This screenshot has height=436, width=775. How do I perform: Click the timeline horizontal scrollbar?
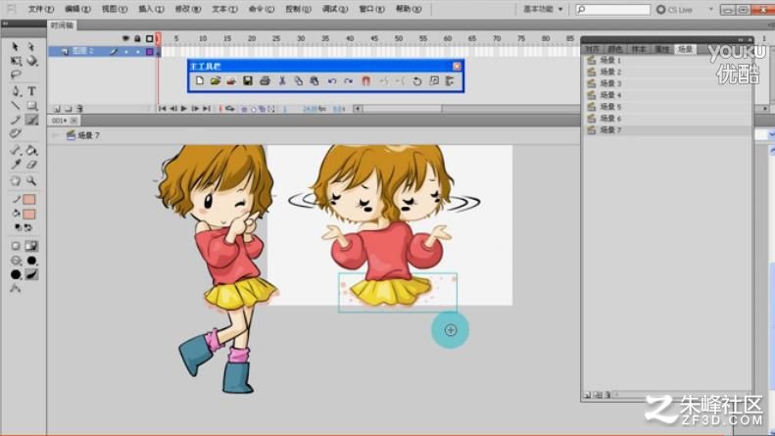pos(403,109)
